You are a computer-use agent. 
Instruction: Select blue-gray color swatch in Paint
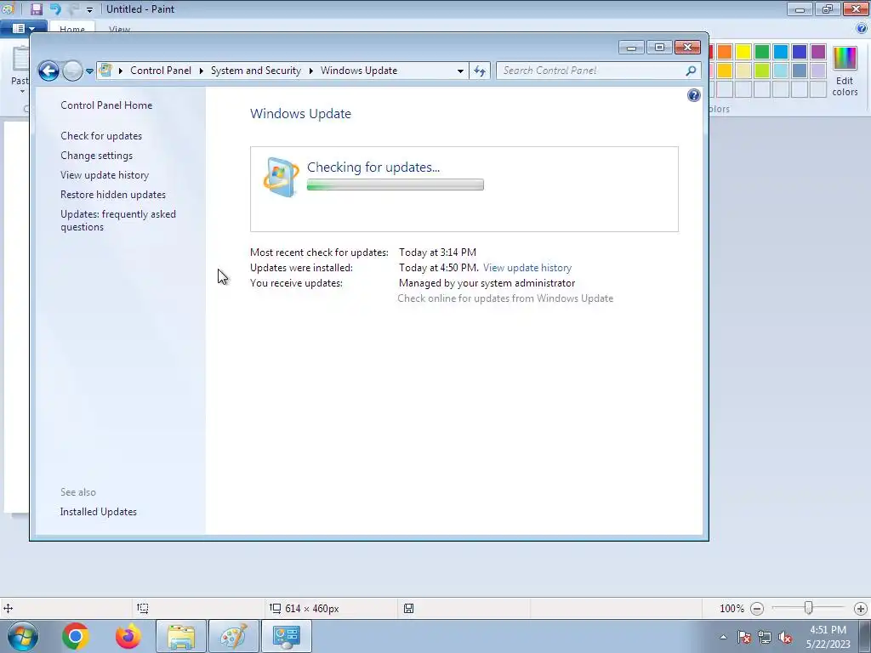click(800, 71)
